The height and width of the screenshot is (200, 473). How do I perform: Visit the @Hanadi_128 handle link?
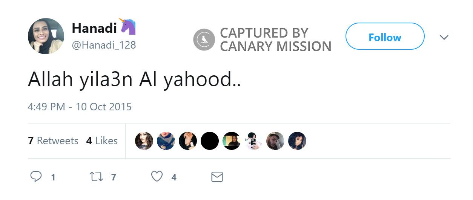pos(104,45)
